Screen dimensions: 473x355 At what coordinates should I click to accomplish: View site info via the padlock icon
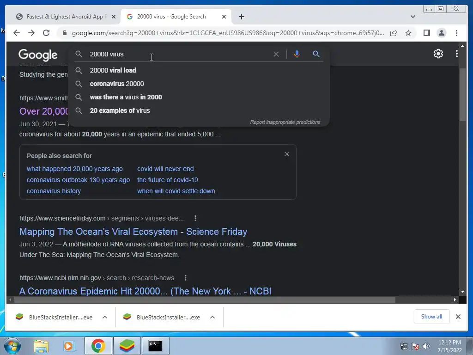tap(64, 33)
